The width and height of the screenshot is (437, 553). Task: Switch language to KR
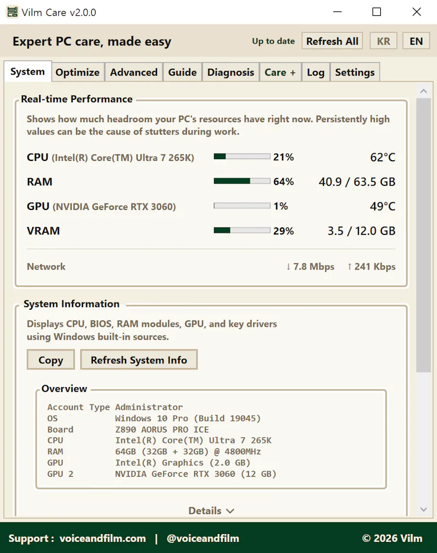(x=383, y=41)
